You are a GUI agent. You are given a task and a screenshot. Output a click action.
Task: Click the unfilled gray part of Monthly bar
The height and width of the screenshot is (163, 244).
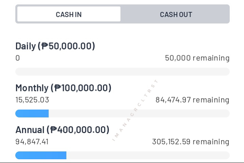click(x=139, y=113)
